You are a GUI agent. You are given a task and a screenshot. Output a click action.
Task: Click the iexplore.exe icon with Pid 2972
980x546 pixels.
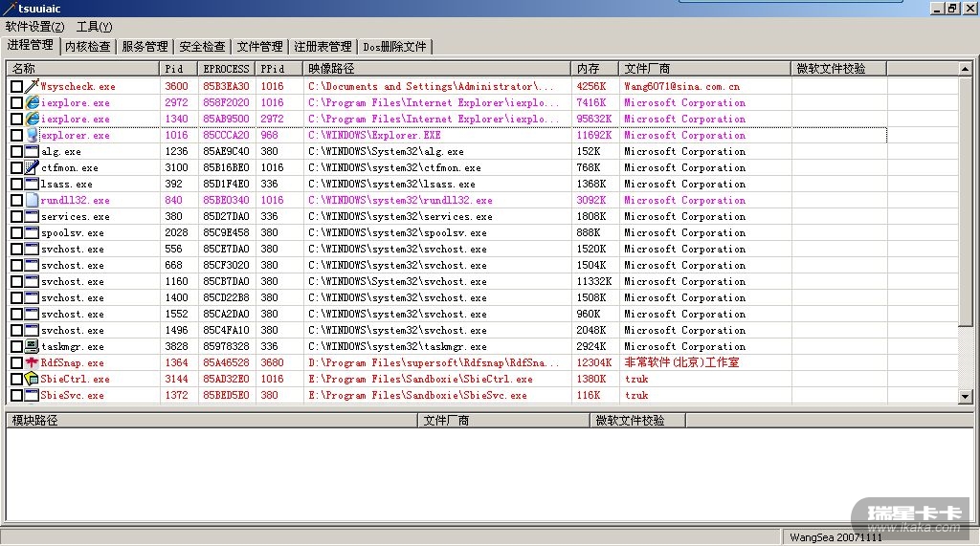(32, 101)
